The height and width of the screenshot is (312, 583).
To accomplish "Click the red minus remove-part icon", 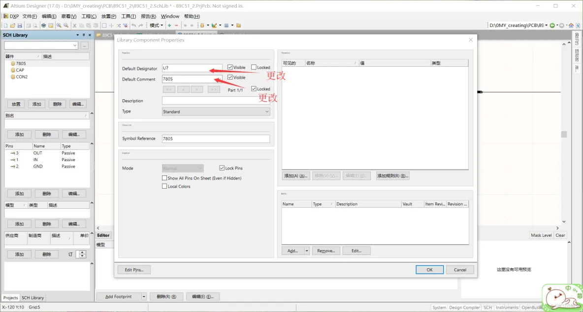I will click(177, 26).
